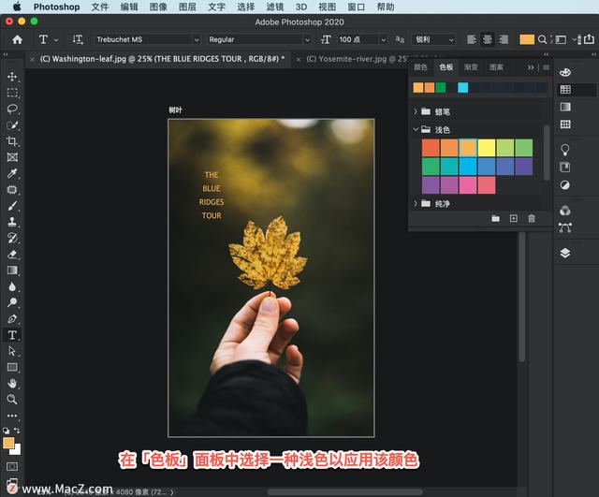Click the delete swatch trash icon

tap(532, 218)
